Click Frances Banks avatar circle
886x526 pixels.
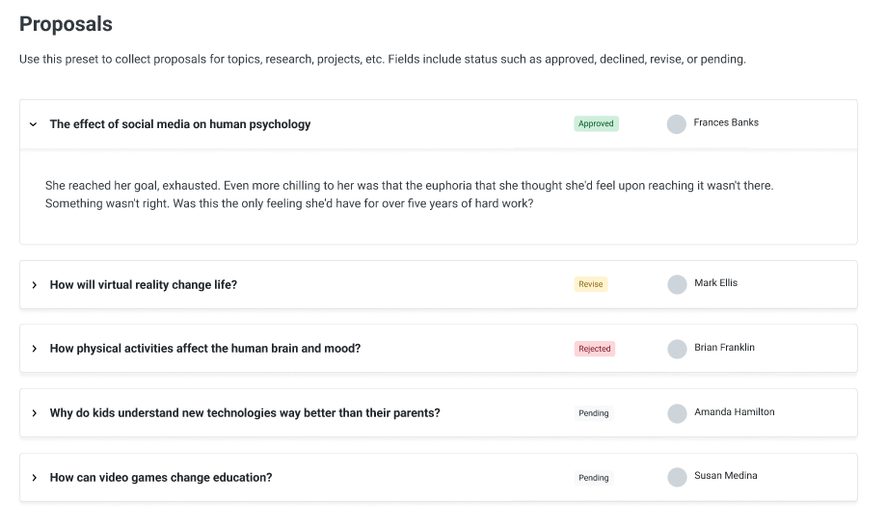(x=677, y=124)
